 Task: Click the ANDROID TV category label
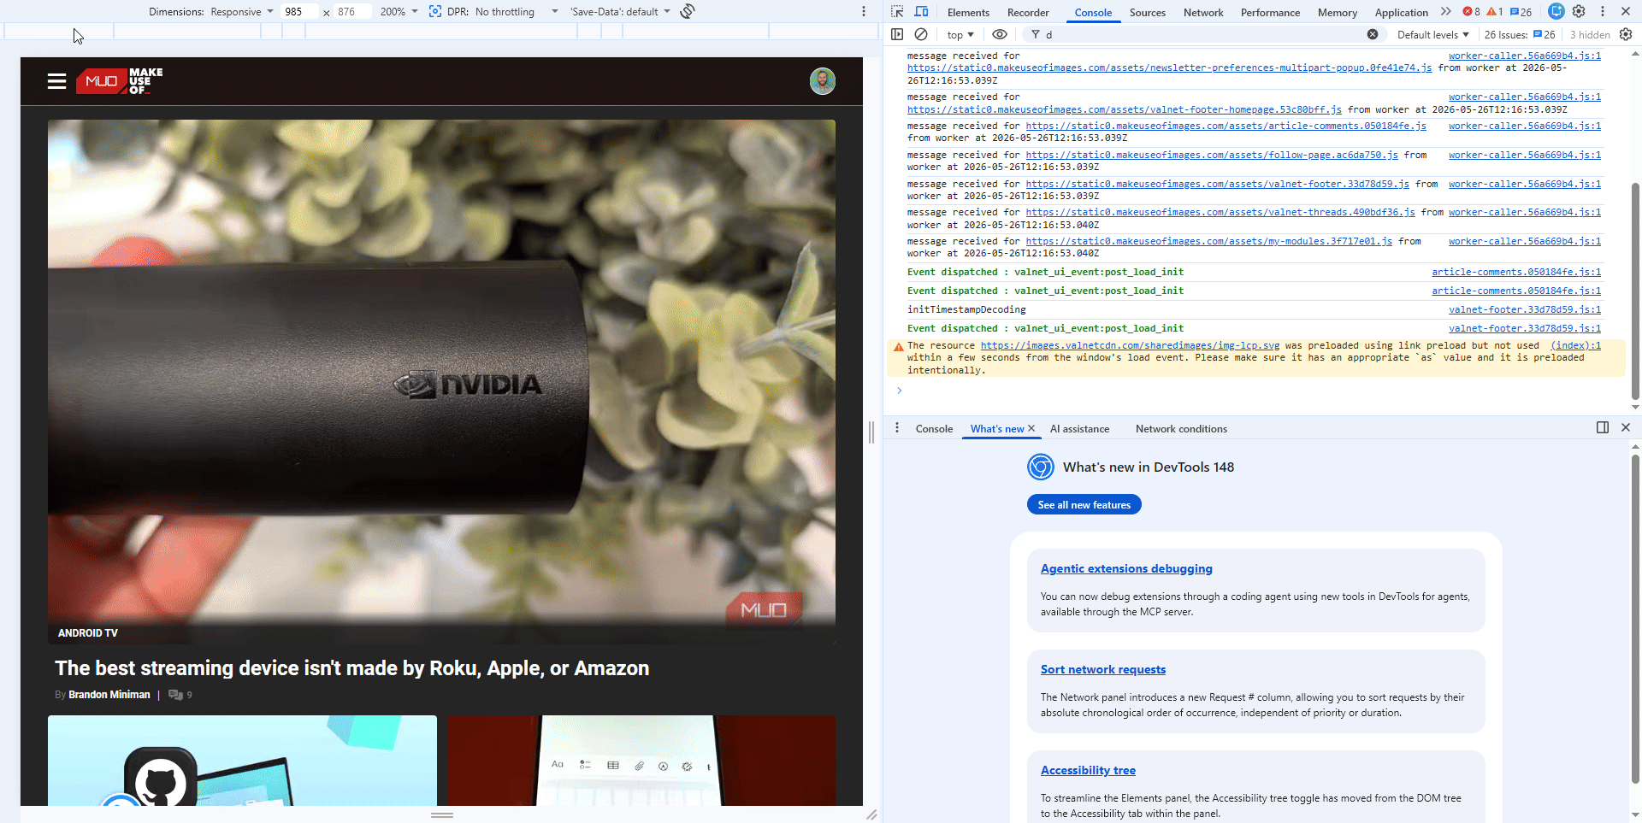[x=88, y=633]
